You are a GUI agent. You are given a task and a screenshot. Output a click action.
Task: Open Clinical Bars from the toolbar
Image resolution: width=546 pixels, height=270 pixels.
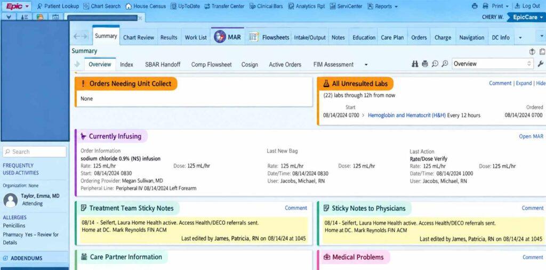(x=266, y=6)
